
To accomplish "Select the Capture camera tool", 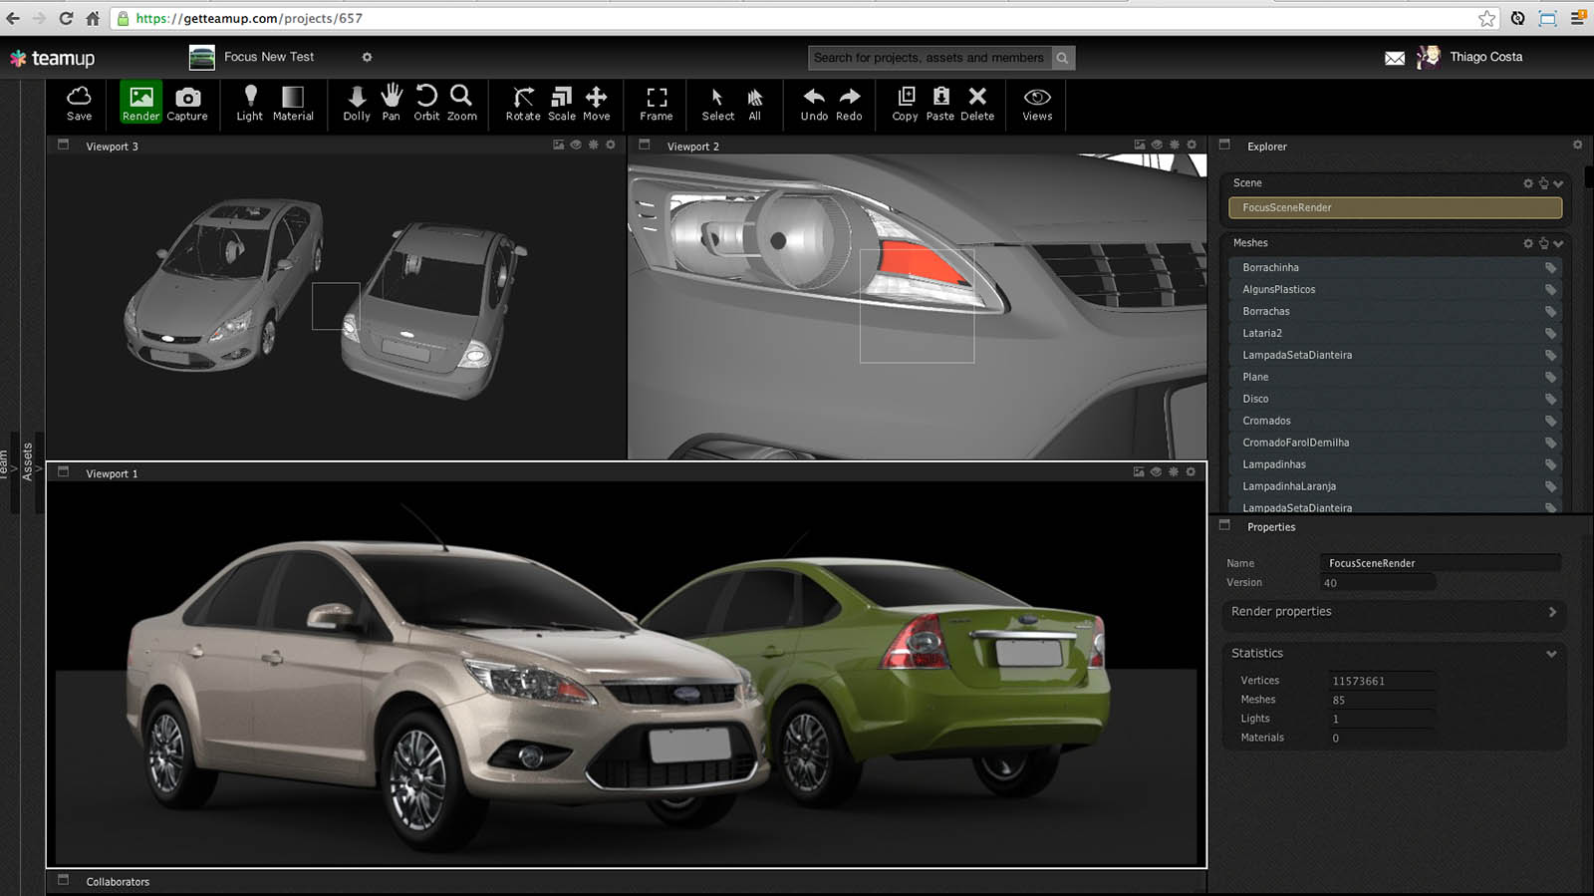I will click(x=187, y=103).
